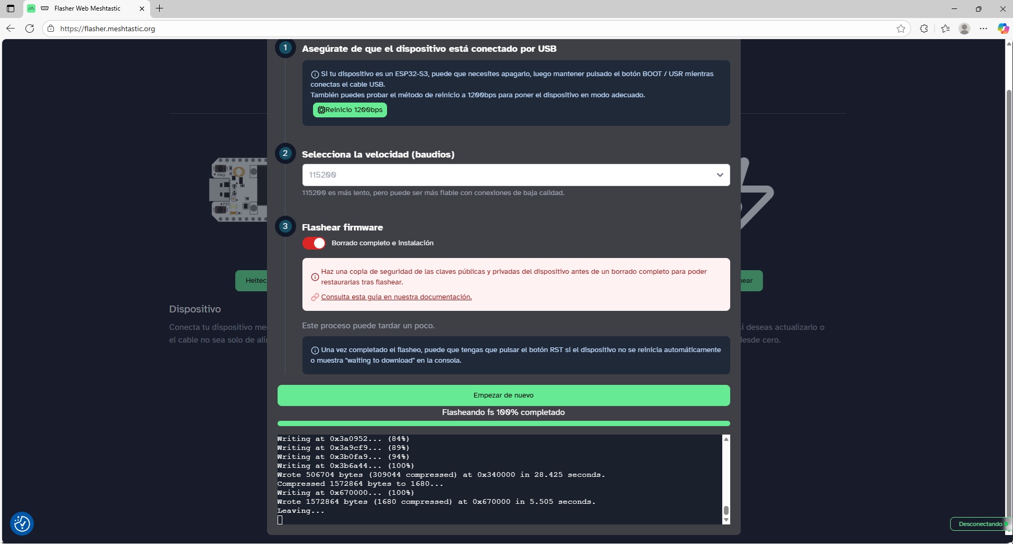Open the documentation guide link

coord(396,297)
